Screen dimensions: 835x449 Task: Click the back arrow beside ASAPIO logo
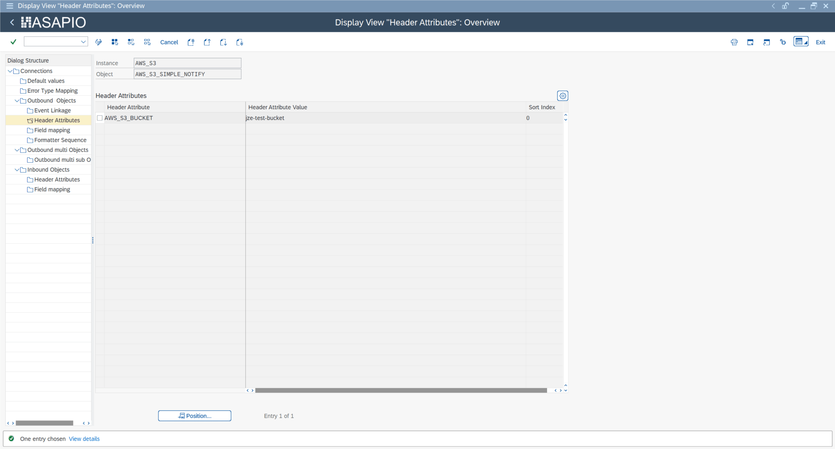coord(12,22)
